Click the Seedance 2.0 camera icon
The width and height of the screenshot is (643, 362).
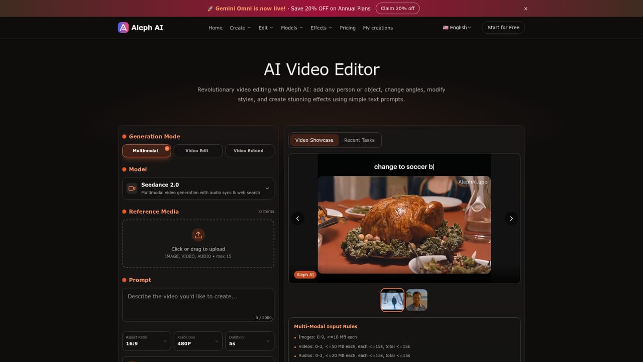click(x=132, y=189)
